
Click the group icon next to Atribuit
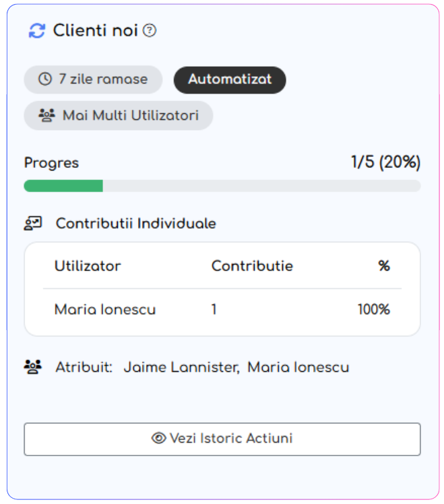[x=33, y=367]
